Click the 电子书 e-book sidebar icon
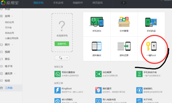Viewport: 172px width, 103px height. [x=1, y=66]
